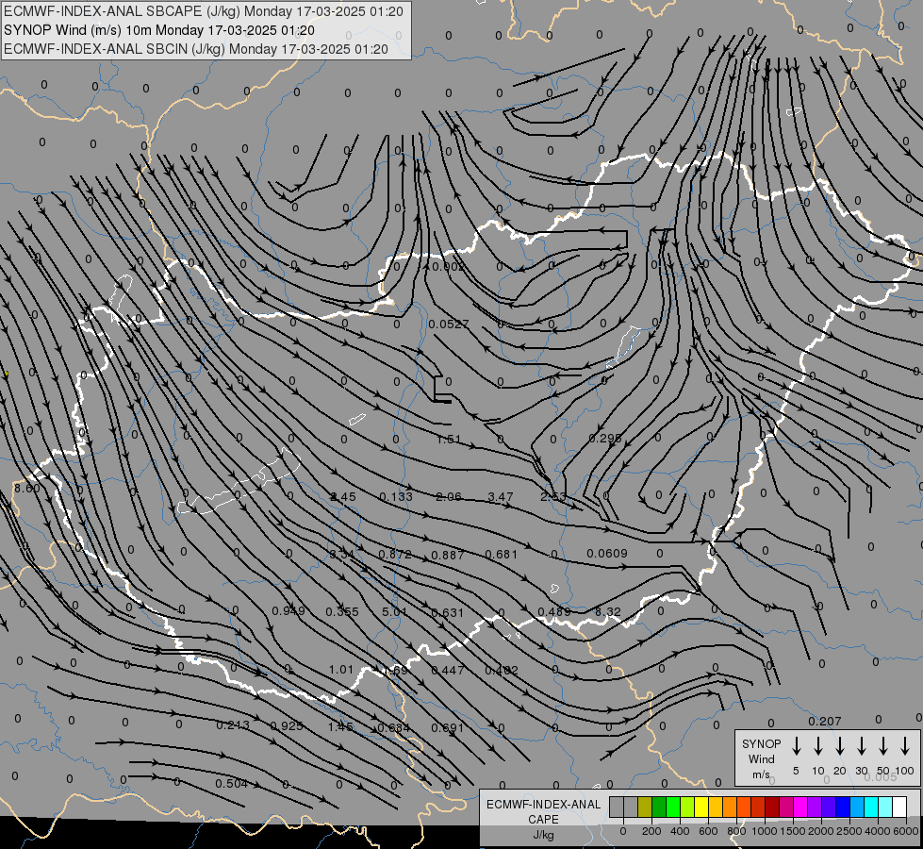This screenshot has height=849, width=923.
Task: Click the 0.631 grid value
Action: [448, 613]
